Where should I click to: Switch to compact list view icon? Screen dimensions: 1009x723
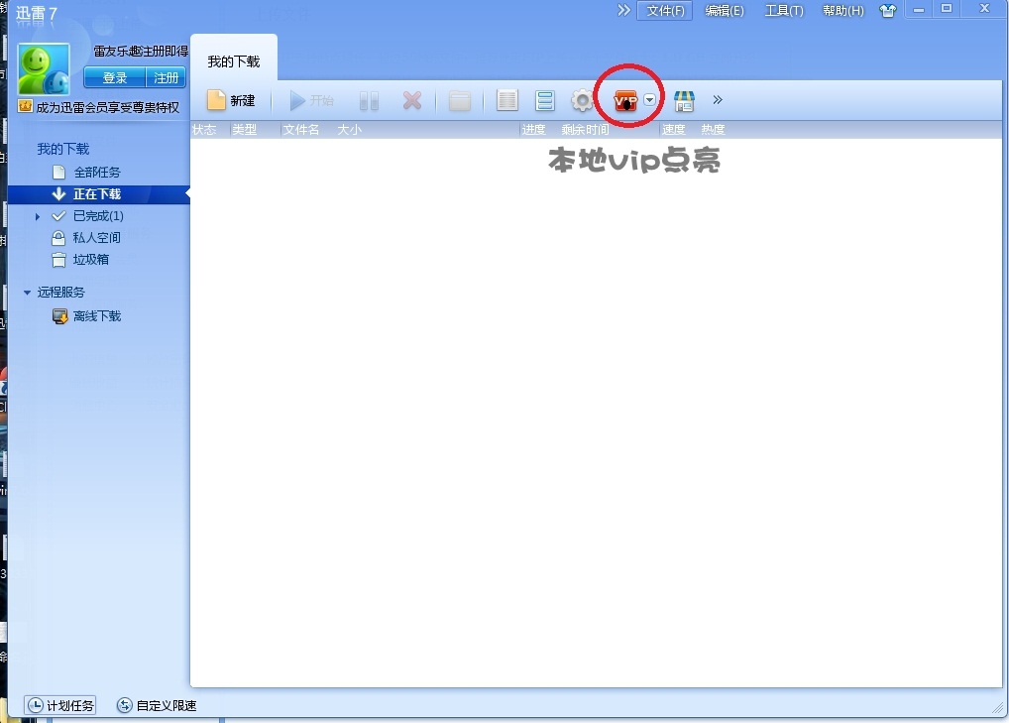[x=544, y=100]
